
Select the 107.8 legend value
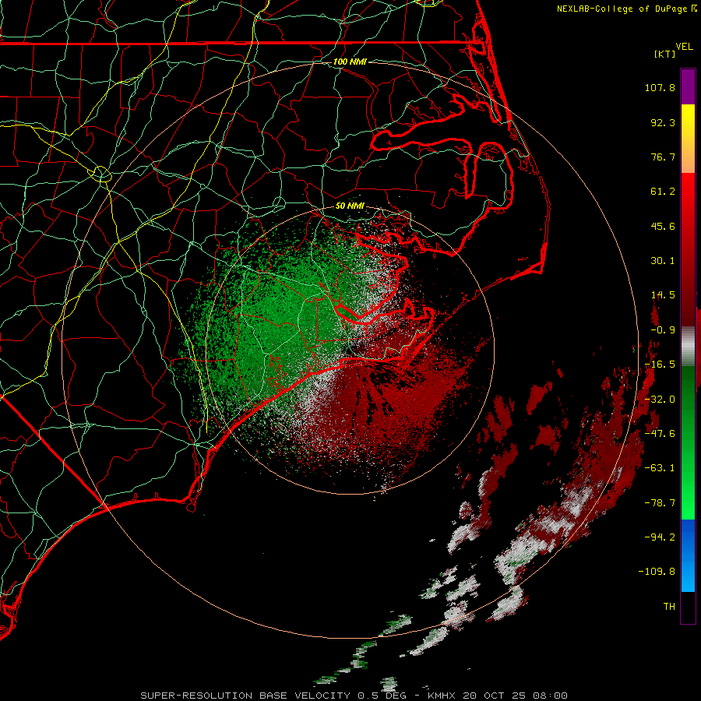(x=660, y=87)
